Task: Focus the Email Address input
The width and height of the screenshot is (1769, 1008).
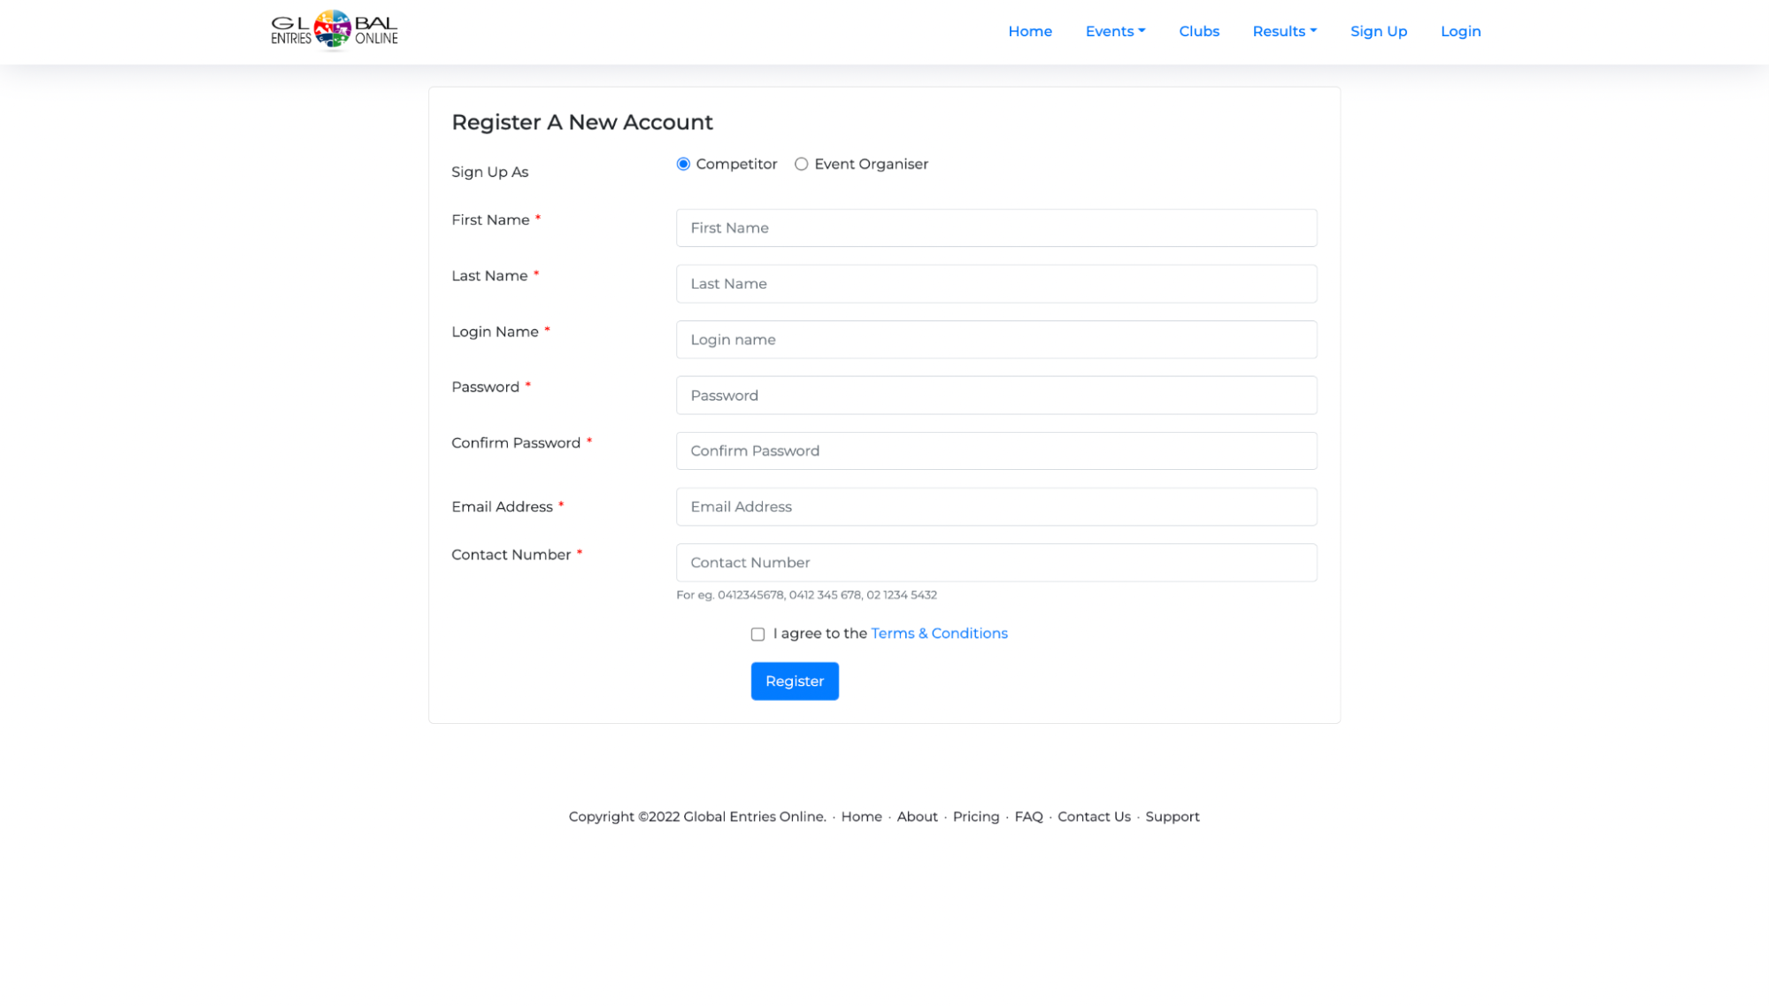Action: pos(996,507)
